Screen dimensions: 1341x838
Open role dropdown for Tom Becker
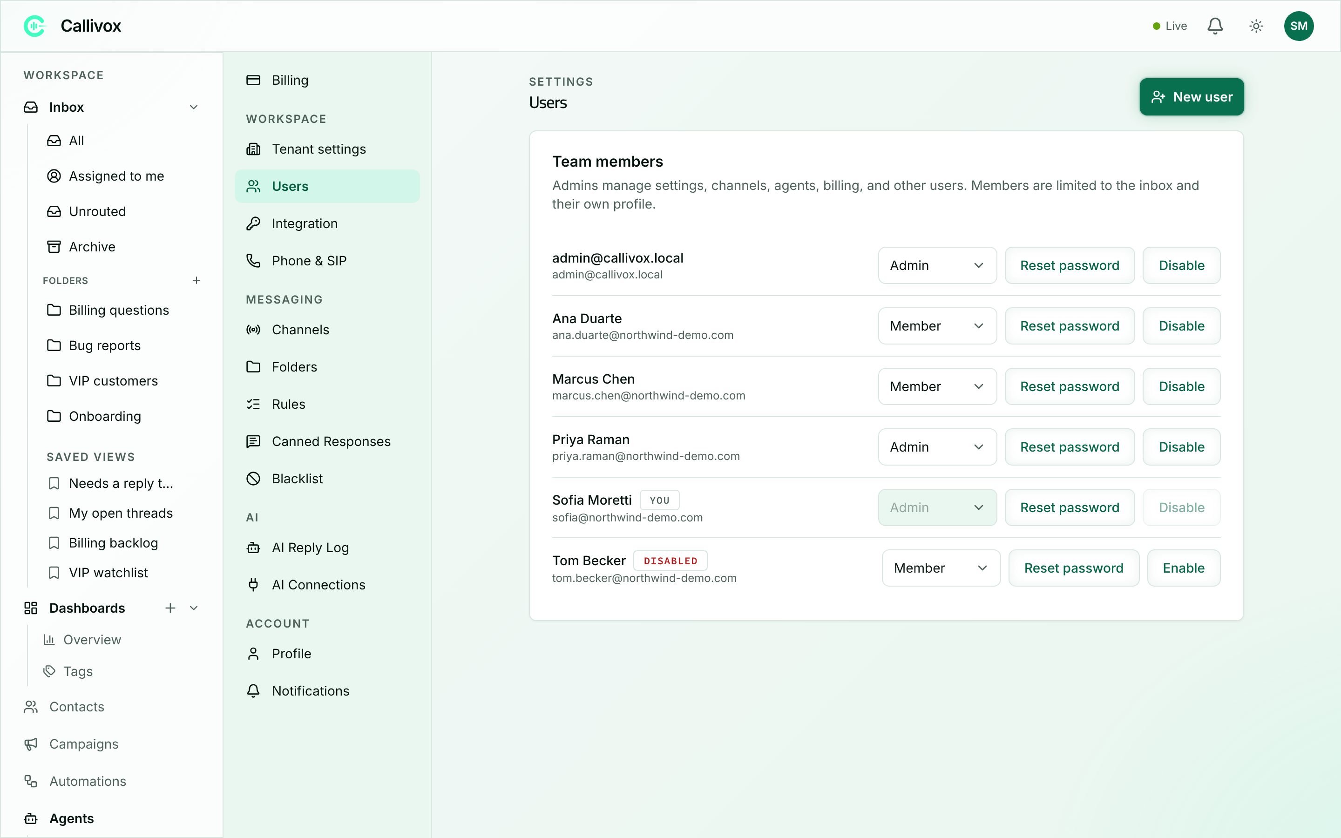(x=941, y=568)
